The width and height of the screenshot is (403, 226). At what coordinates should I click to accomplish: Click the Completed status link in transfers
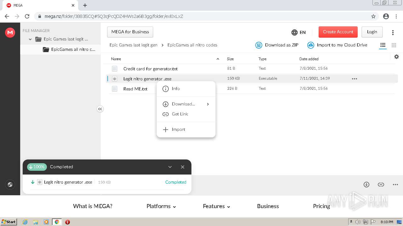point(176,182)
